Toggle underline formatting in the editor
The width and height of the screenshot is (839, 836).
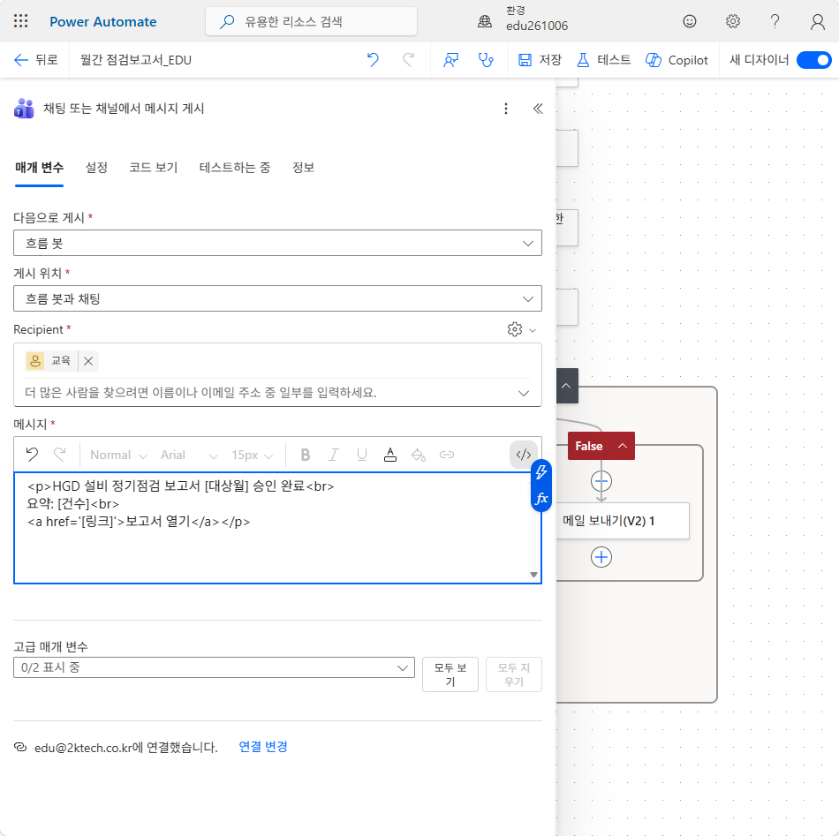coord(362,455)
